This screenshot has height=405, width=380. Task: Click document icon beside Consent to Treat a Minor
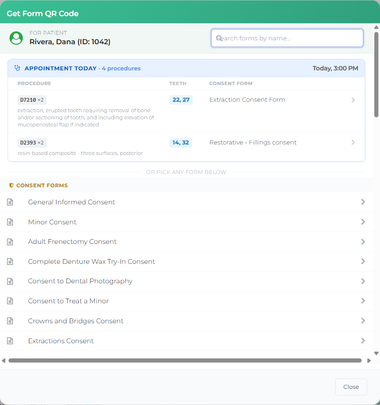point(10,301)
